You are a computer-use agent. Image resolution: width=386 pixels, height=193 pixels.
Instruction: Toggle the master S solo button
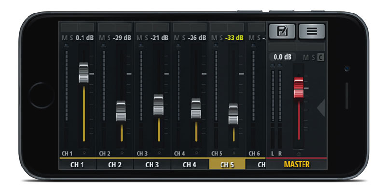point(313,58)
